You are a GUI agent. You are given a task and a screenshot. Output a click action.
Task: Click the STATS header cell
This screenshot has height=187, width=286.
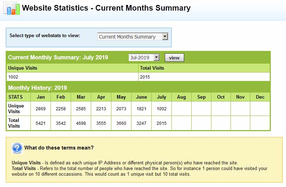[19, 97]
